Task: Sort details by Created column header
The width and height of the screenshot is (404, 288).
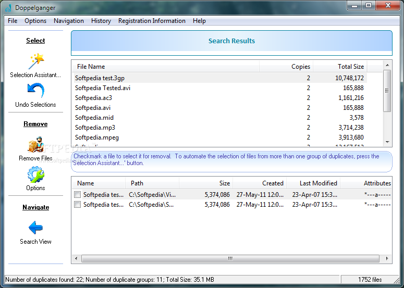Action: (260, 183)
